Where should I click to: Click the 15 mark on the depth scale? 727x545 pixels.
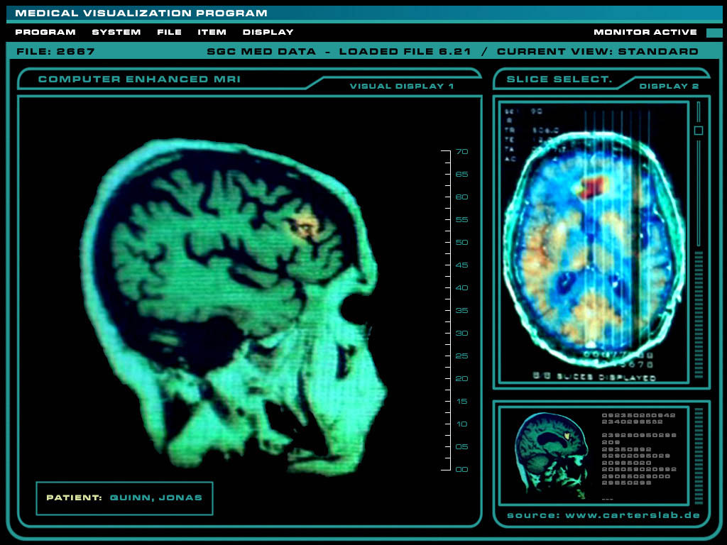(461, 402)
